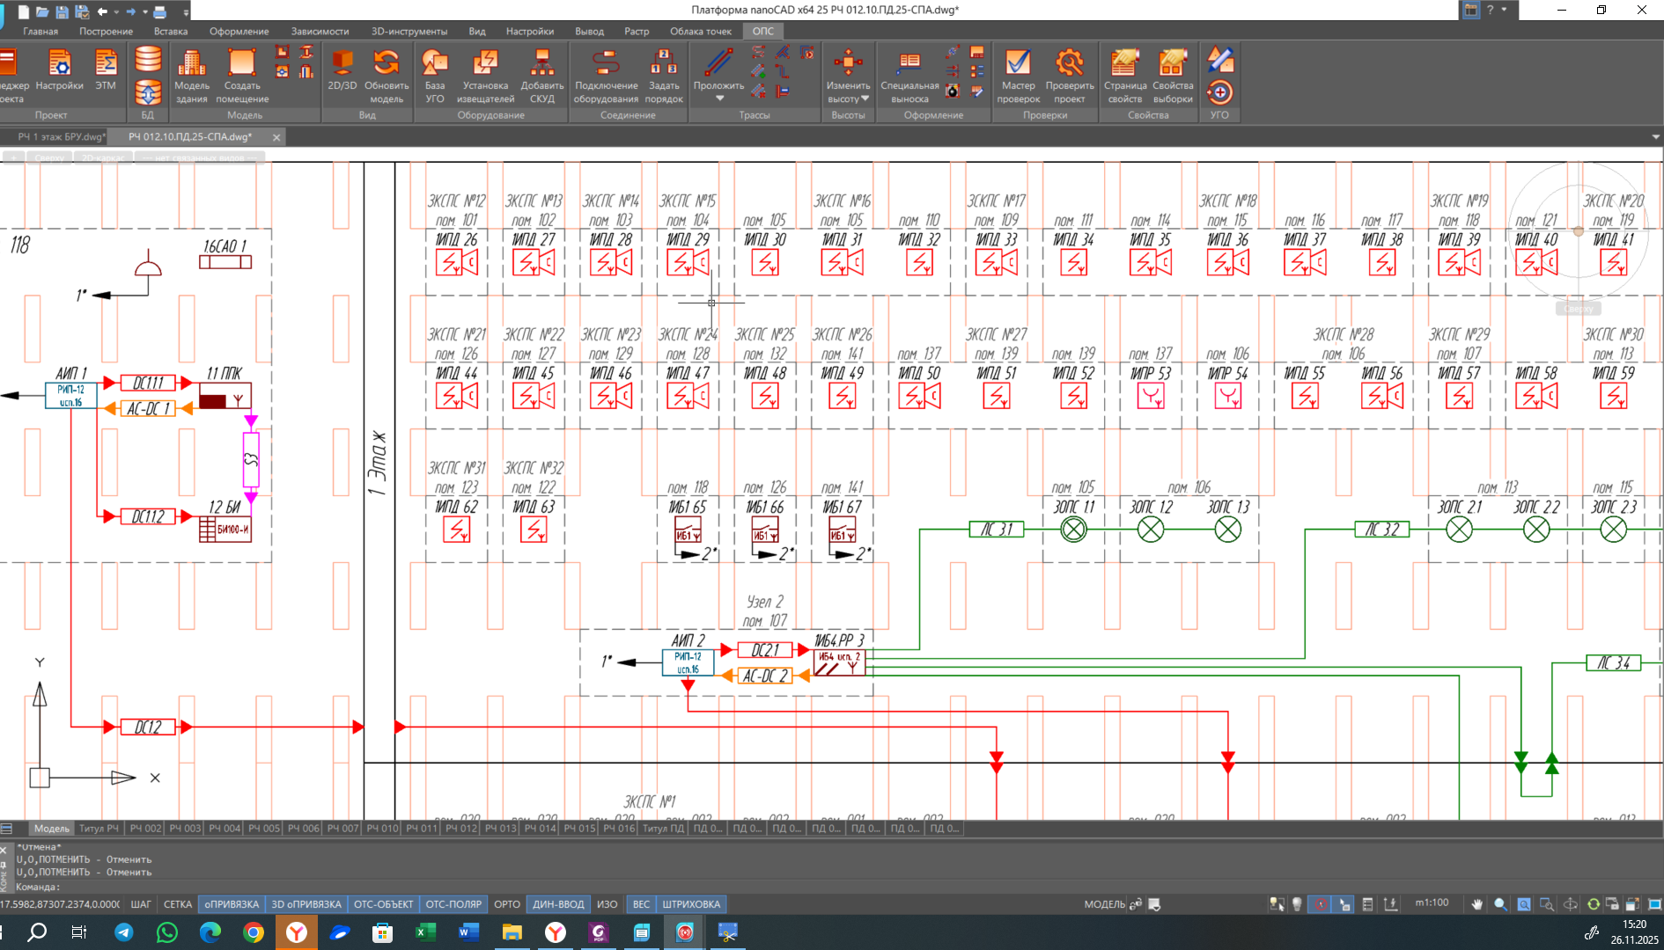The width and height of the screenshot is (1664, 950).
Task: Switch to РЧ 1 этаж БРУ.dwg tab
Action: pos(60,137)
